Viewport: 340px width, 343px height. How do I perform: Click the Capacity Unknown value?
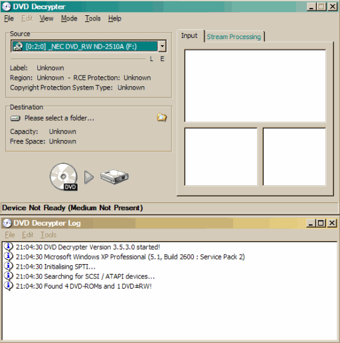tap(62, 131)
